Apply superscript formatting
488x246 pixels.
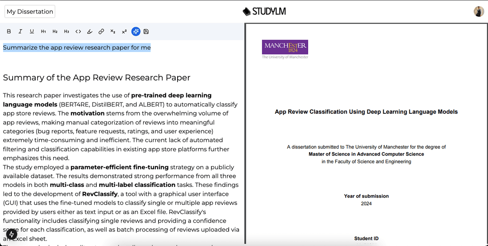pyautogui.click(x=124, y=32)
